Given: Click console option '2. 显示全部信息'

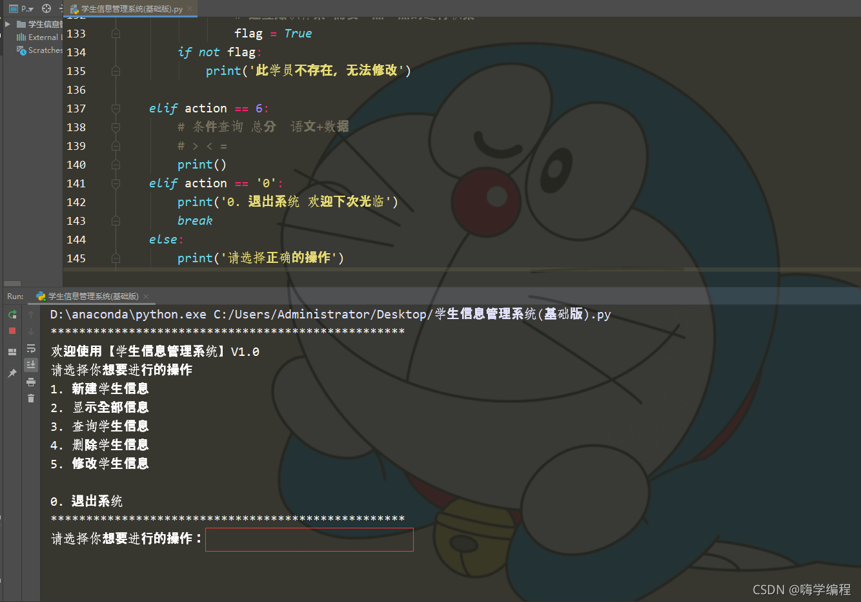Looking at the screenshot, I should tap(99, 408).
